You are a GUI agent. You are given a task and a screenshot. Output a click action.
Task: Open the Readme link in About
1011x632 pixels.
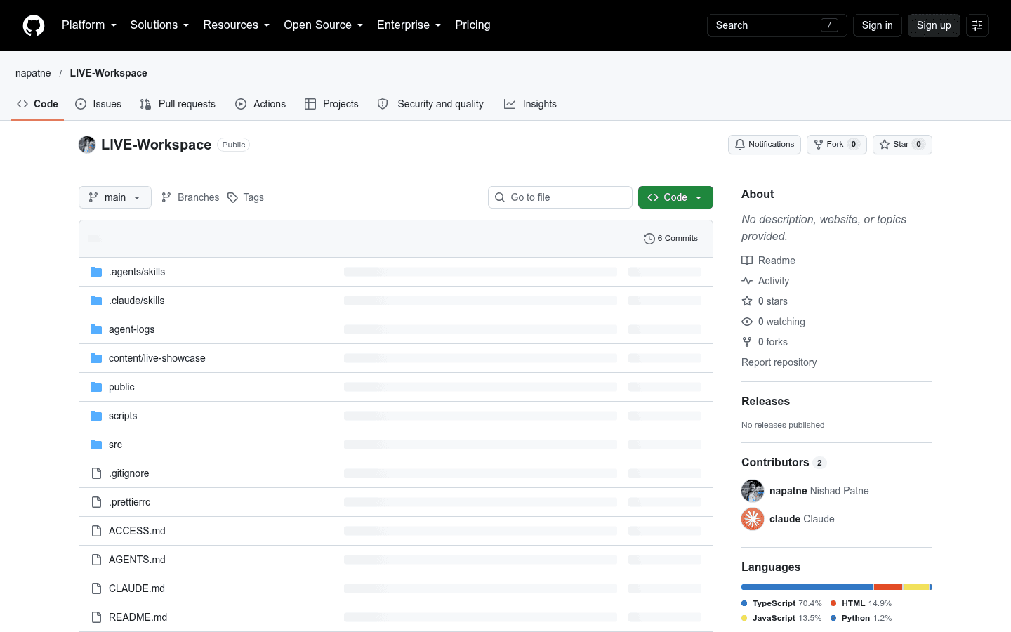coord(769,261)
